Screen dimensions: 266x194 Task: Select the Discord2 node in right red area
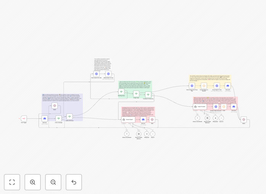pyautogui.click(x=234, y=107)
